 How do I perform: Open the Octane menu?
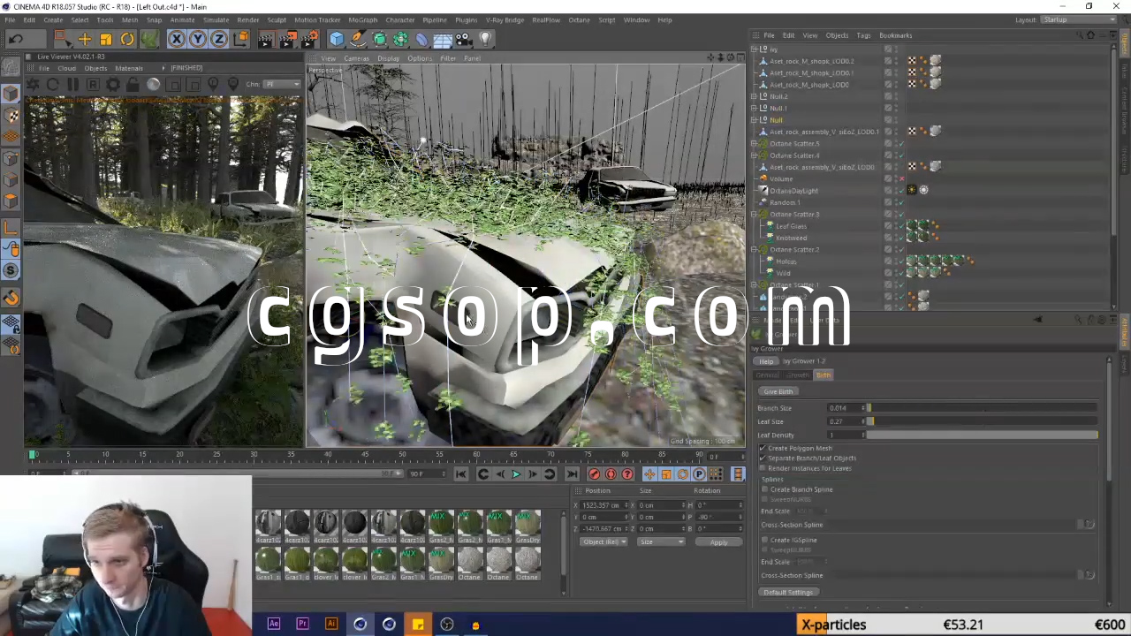[579, 19]
